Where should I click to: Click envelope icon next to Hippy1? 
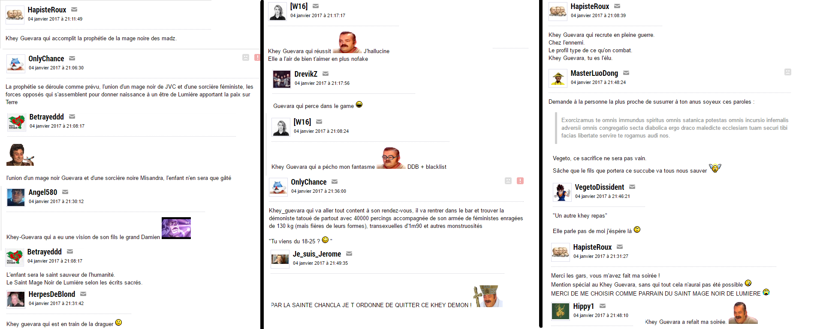[x=603, y=306]
